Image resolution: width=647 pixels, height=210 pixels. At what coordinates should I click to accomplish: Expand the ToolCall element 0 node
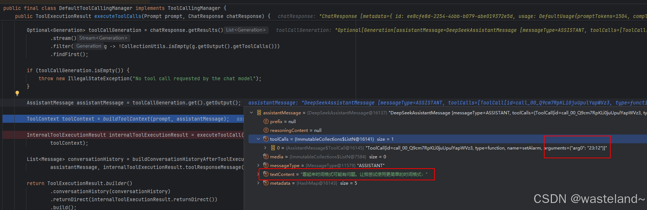pos(265,148)
